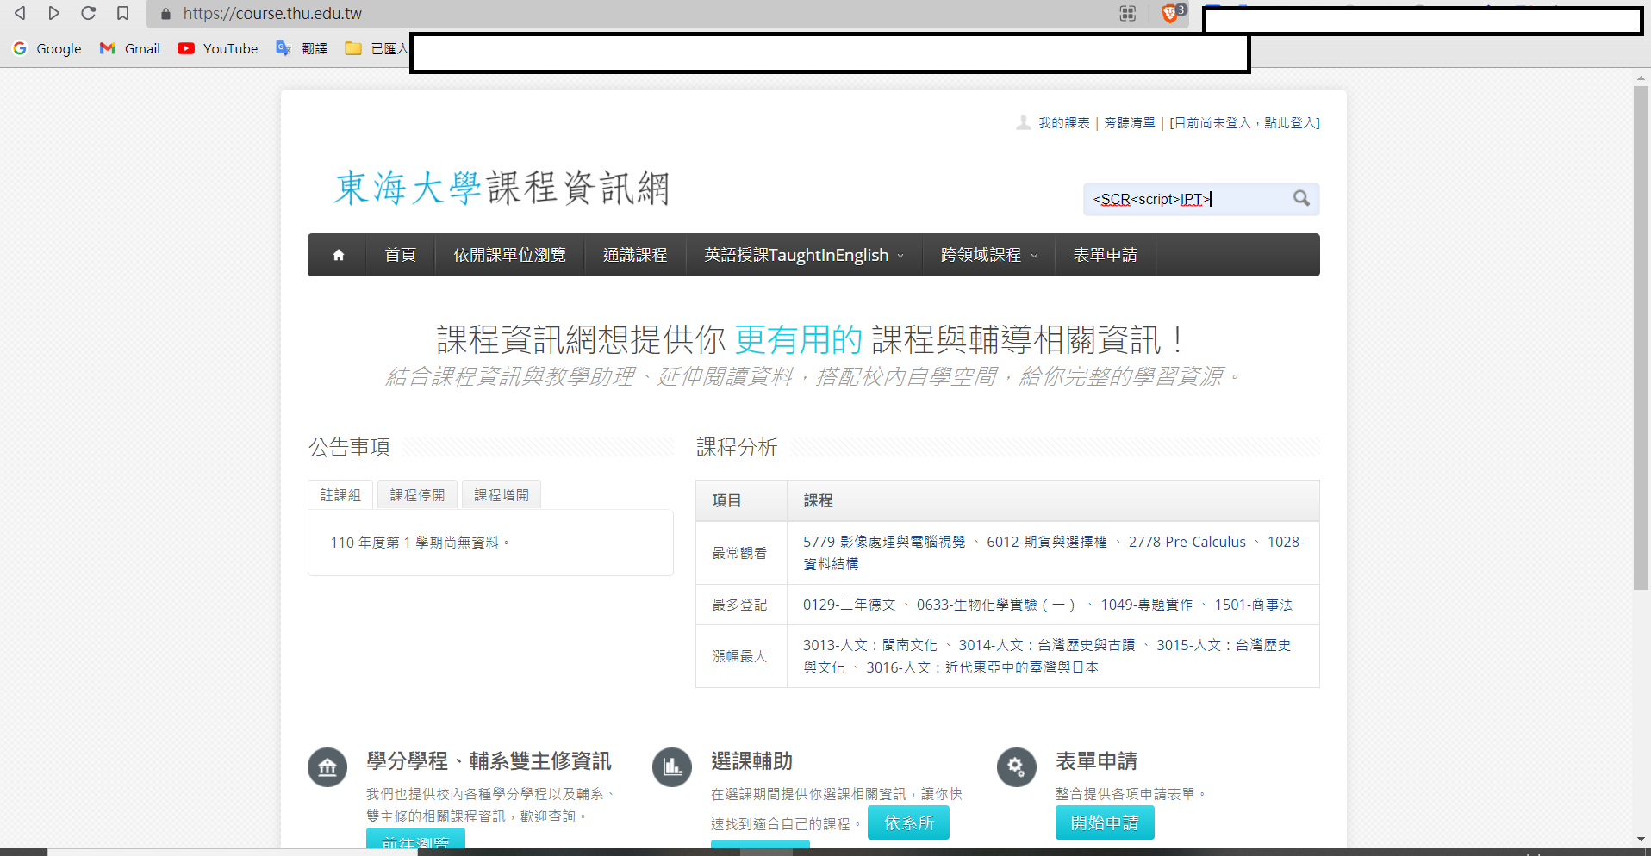
Task: Click the 最常觀看 row label
Action: coord(739,553)
